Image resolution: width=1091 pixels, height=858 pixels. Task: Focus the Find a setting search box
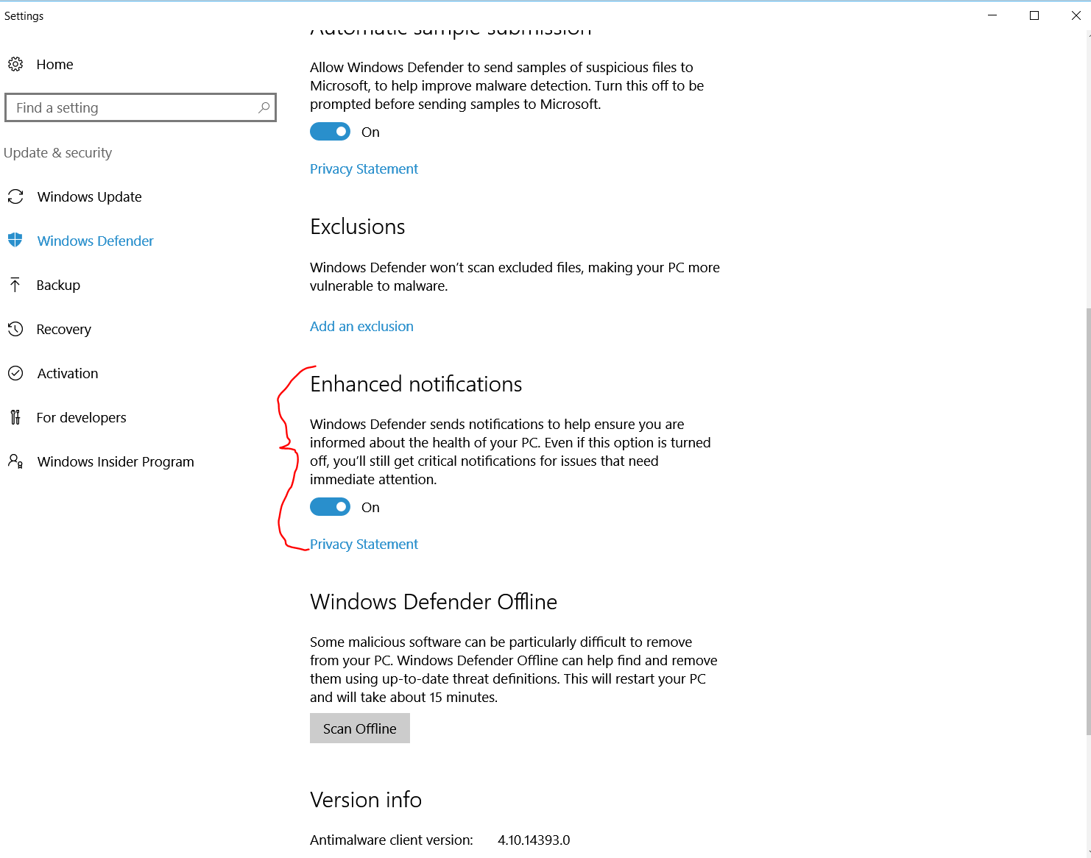[x=140, y=107]
